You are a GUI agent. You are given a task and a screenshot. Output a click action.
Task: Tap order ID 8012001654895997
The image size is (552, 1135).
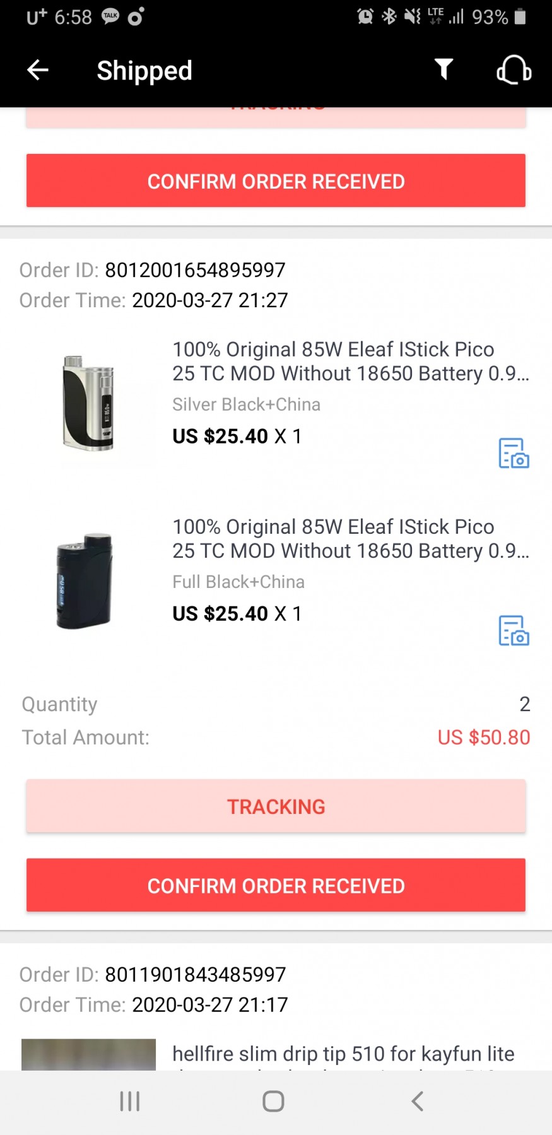[x=195, y=270]
